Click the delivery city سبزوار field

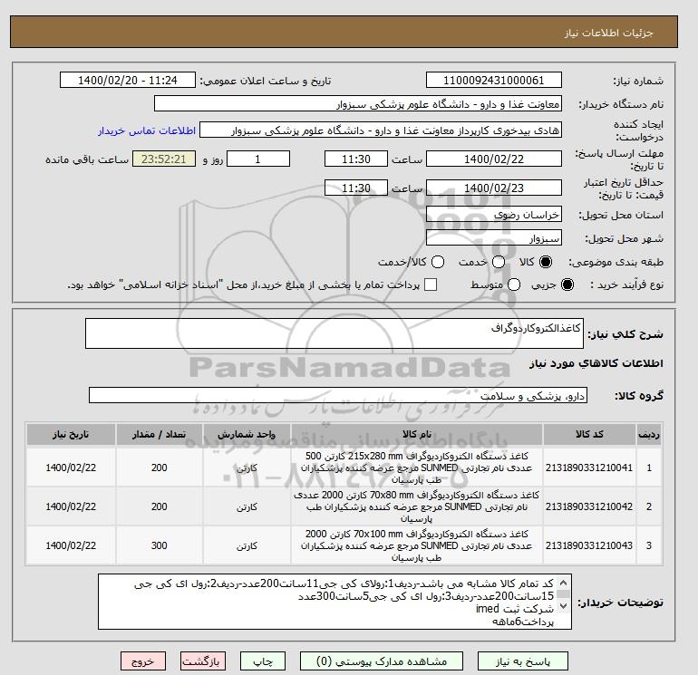click(494, 237)
